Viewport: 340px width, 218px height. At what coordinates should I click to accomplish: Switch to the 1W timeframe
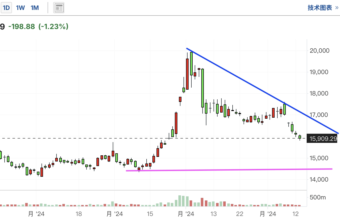pyautogui.click(x=20, y=8)
